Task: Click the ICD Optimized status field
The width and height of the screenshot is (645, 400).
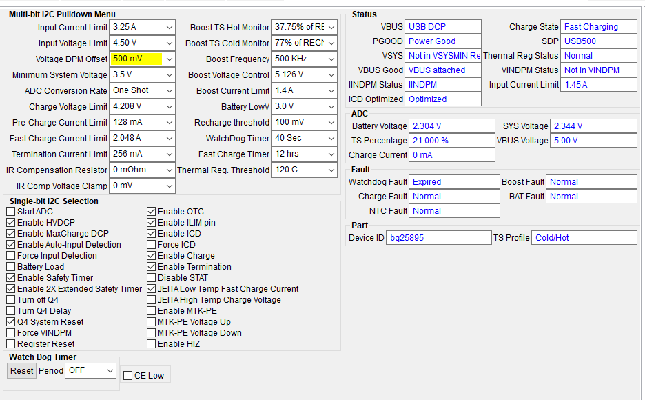Action: coord(443,99)
